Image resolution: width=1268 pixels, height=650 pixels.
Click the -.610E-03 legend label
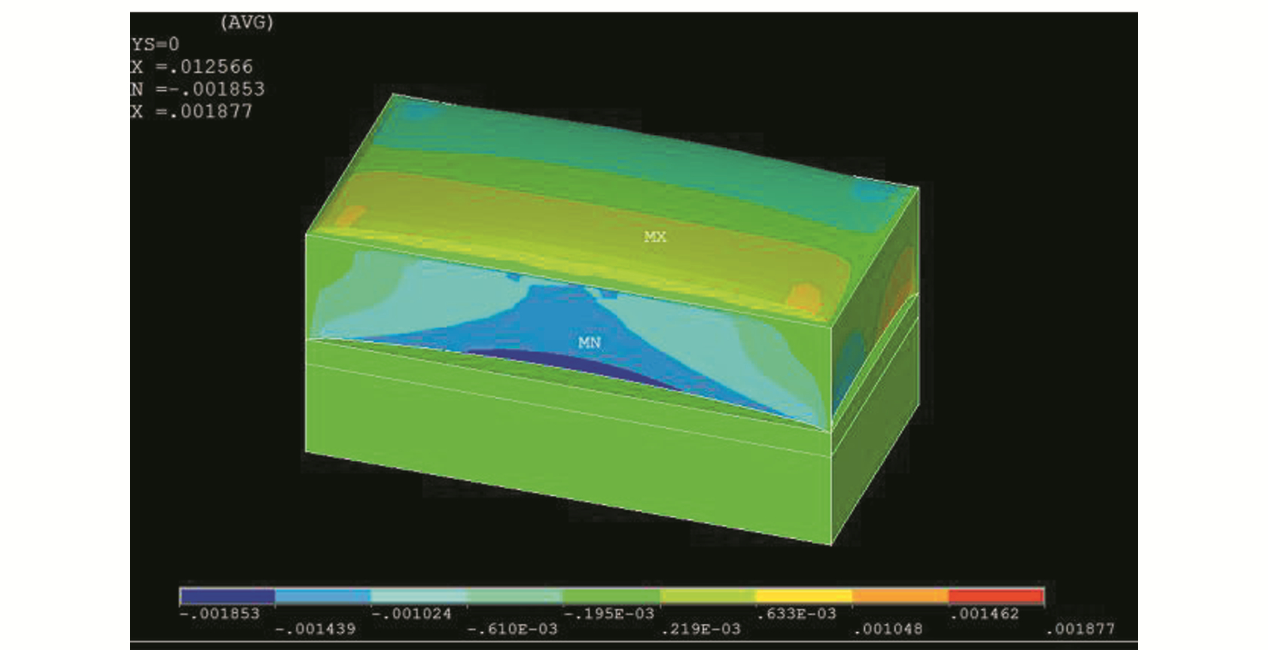(512, 629)
